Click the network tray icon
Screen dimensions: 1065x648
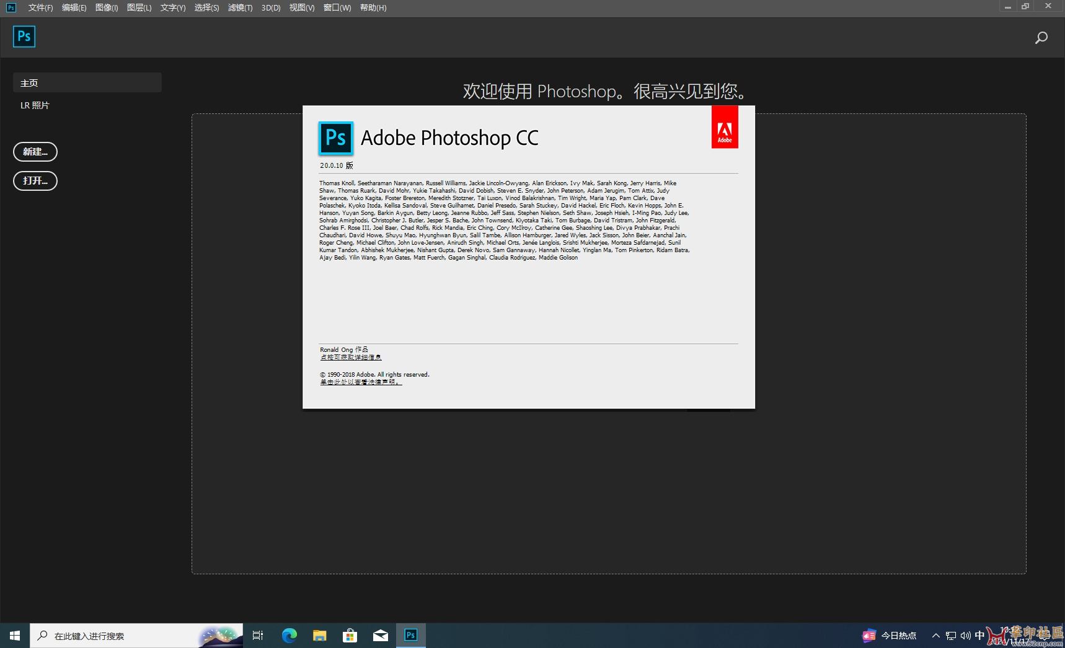(951, 636)
